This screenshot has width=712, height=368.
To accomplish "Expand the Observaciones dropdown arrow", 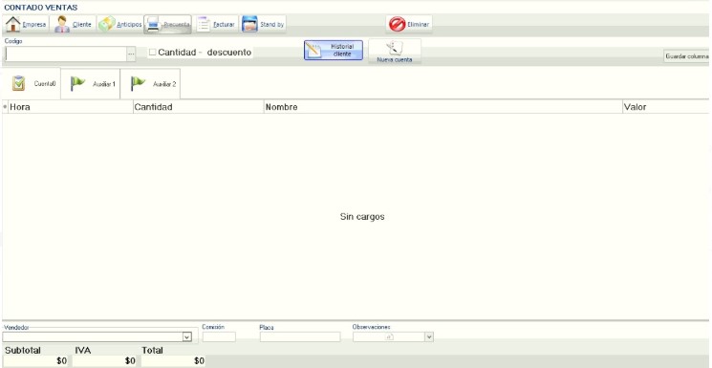I will coord(429,337).
